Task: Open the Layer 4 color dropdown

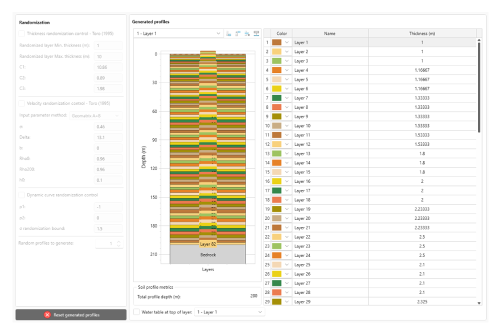Action: [x=287, y=70]
